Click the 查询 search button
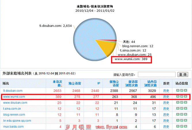The height and width of the screenshot is (130, 192). 183,74
